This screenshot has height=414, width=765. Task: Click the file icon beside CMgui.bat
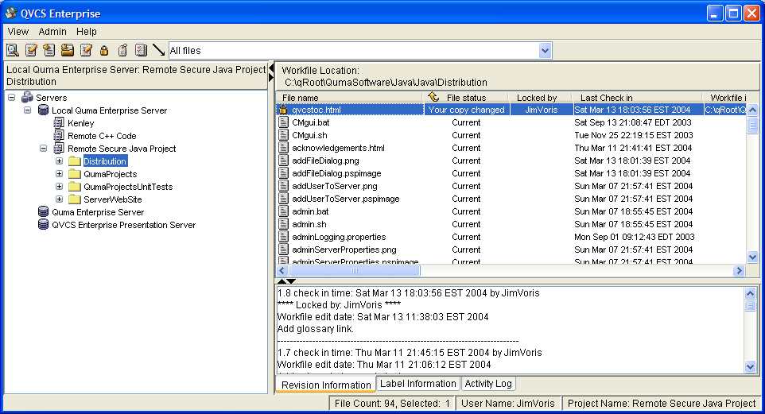click(x=283, y=122)
